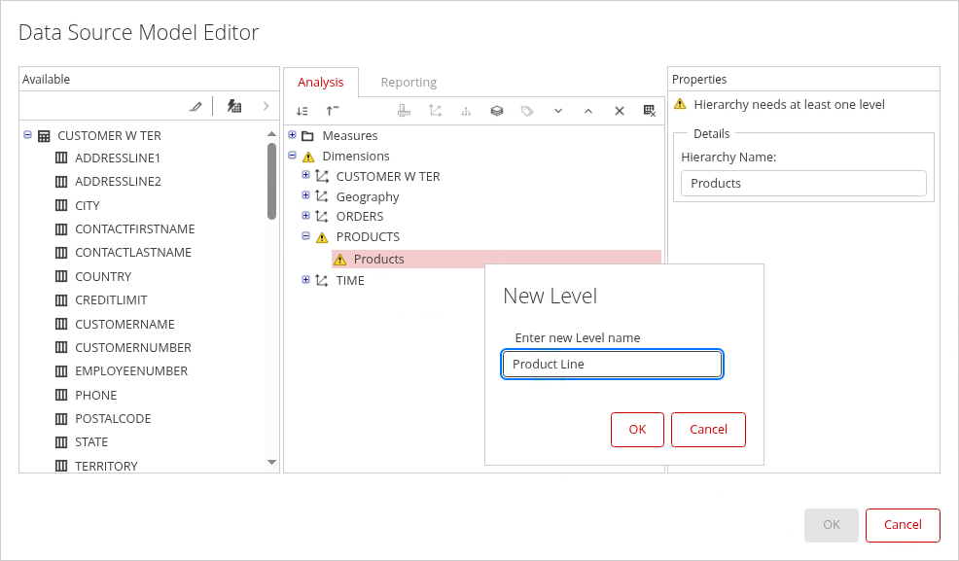
Task: Click the clear model table icon
Action: 650,111
